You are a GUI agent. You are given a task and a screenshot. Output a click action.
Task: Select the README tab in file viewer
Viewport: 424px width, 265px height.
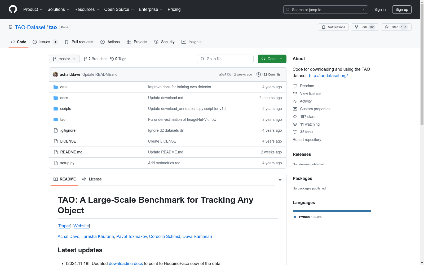65,179
